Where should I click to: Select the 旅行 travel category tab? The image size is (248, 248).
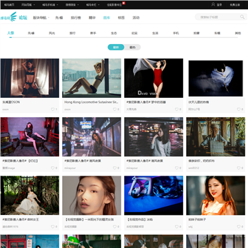pyautogui.click(x=72, y=33)
